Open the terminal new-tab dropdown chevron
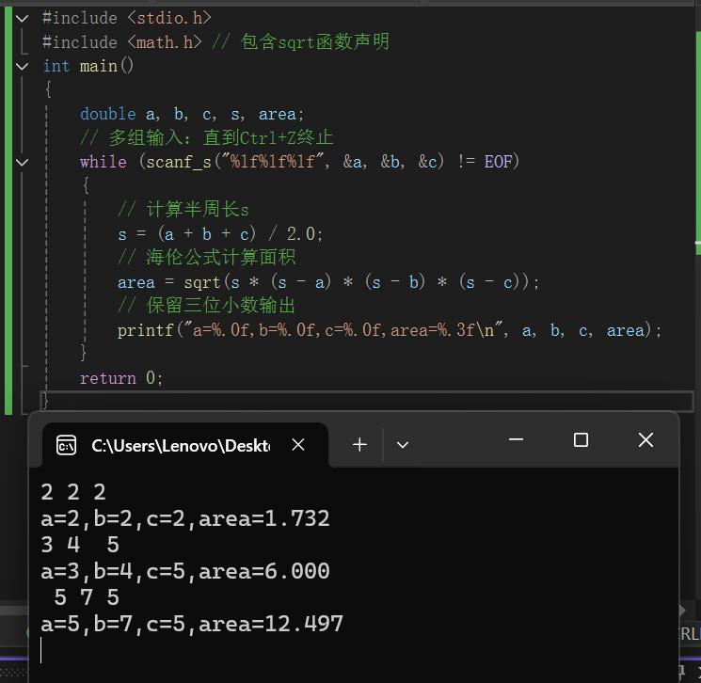701x683 pixels. click(403, 445)
